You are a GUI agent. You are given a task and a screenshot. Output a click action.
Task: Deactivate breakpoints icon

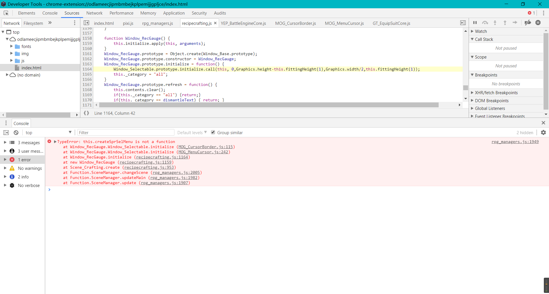pyautogui.click(x=528, y=23)
